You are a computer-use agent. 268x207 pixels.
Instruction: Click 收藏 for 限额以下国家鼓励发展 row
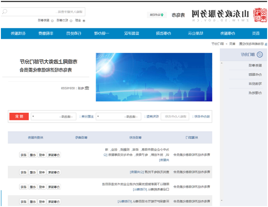tap(32, 187)
